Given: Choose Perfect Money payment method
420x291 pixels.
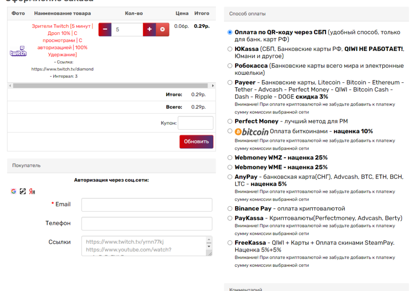Looking at the screenshot, I should point(230,121).
